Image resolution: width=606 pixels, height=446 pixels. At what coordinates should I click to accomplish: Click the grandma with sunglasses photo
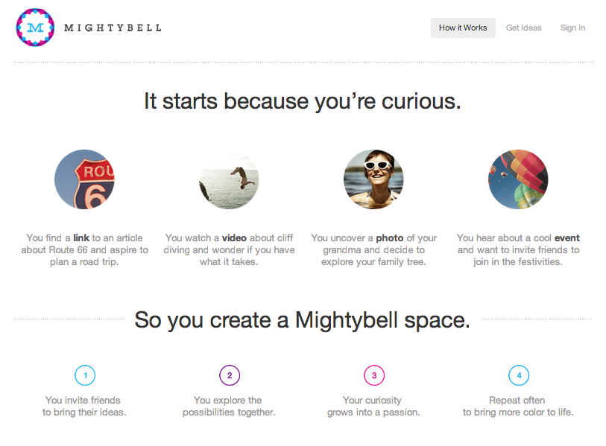tap(373, 179)
